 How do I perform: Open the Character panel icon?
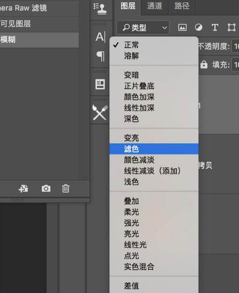[101, 36]
